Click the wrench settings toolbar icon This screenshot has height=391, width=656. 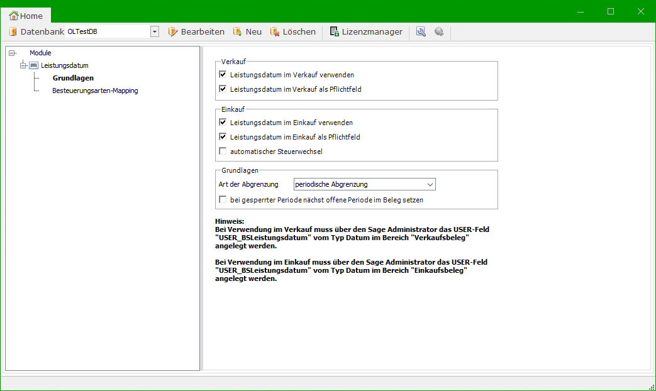421,32
